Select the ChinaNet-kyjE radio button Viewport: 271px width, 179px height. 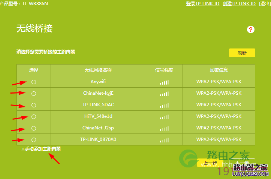(34, 94)
